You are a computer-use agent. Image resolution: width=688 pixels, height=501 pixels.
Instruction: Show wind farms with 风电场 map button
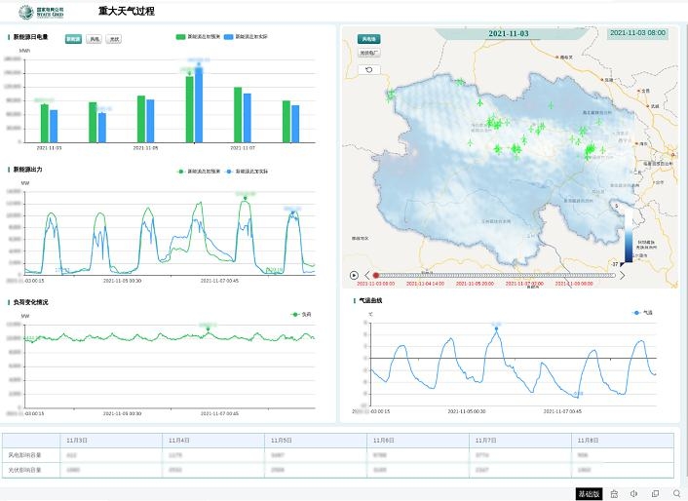coord(369,39)
